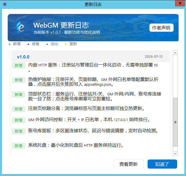Image resolution: width=186 pixels, height=176 pixels.
Task: Click the green 新增 legend item
Action: click(x=15, y=44)
